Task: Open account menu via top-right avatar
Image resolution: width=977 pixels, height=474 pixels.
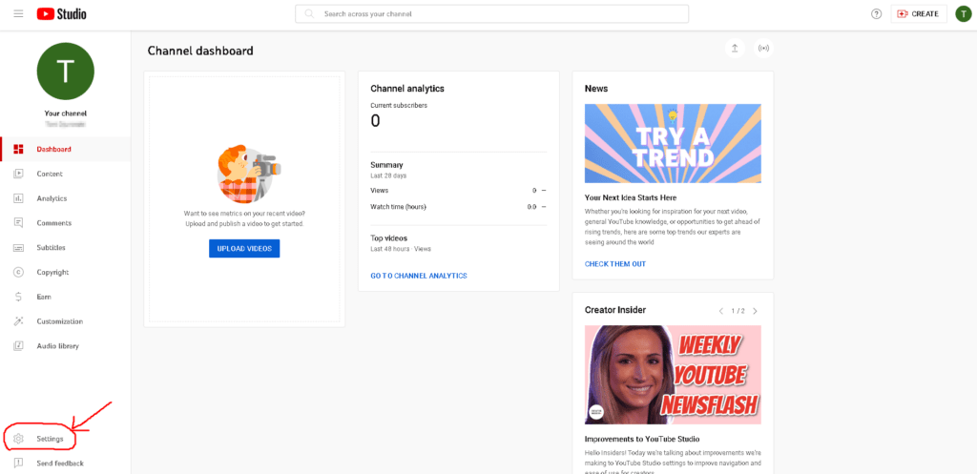Action: (x=963, y=14)
